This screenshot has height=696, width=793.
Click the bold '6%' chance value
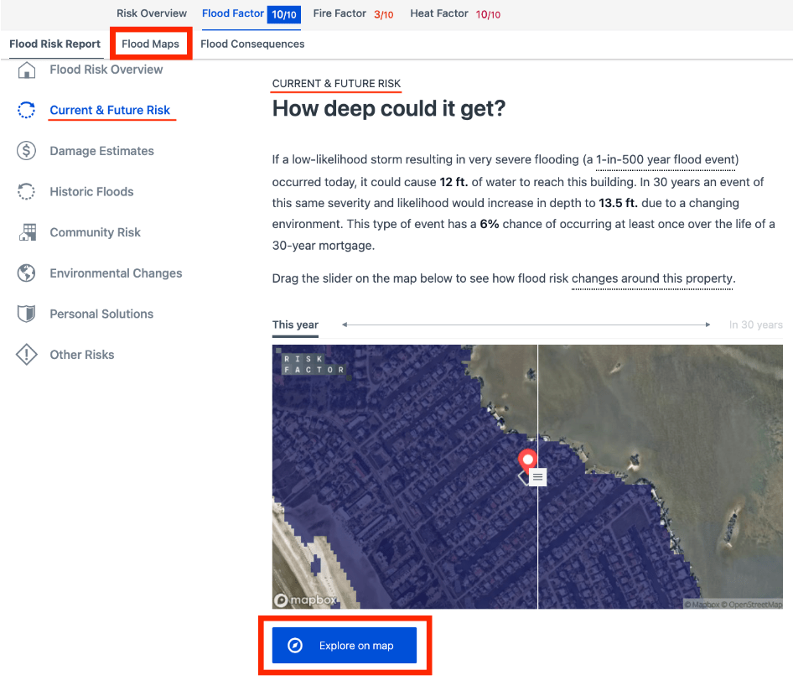coord(490,224)
